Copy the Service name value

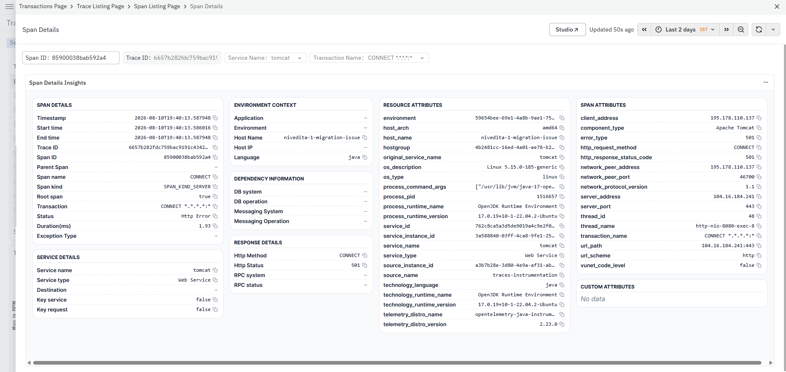pyautogui.click(x=215, y=270)
